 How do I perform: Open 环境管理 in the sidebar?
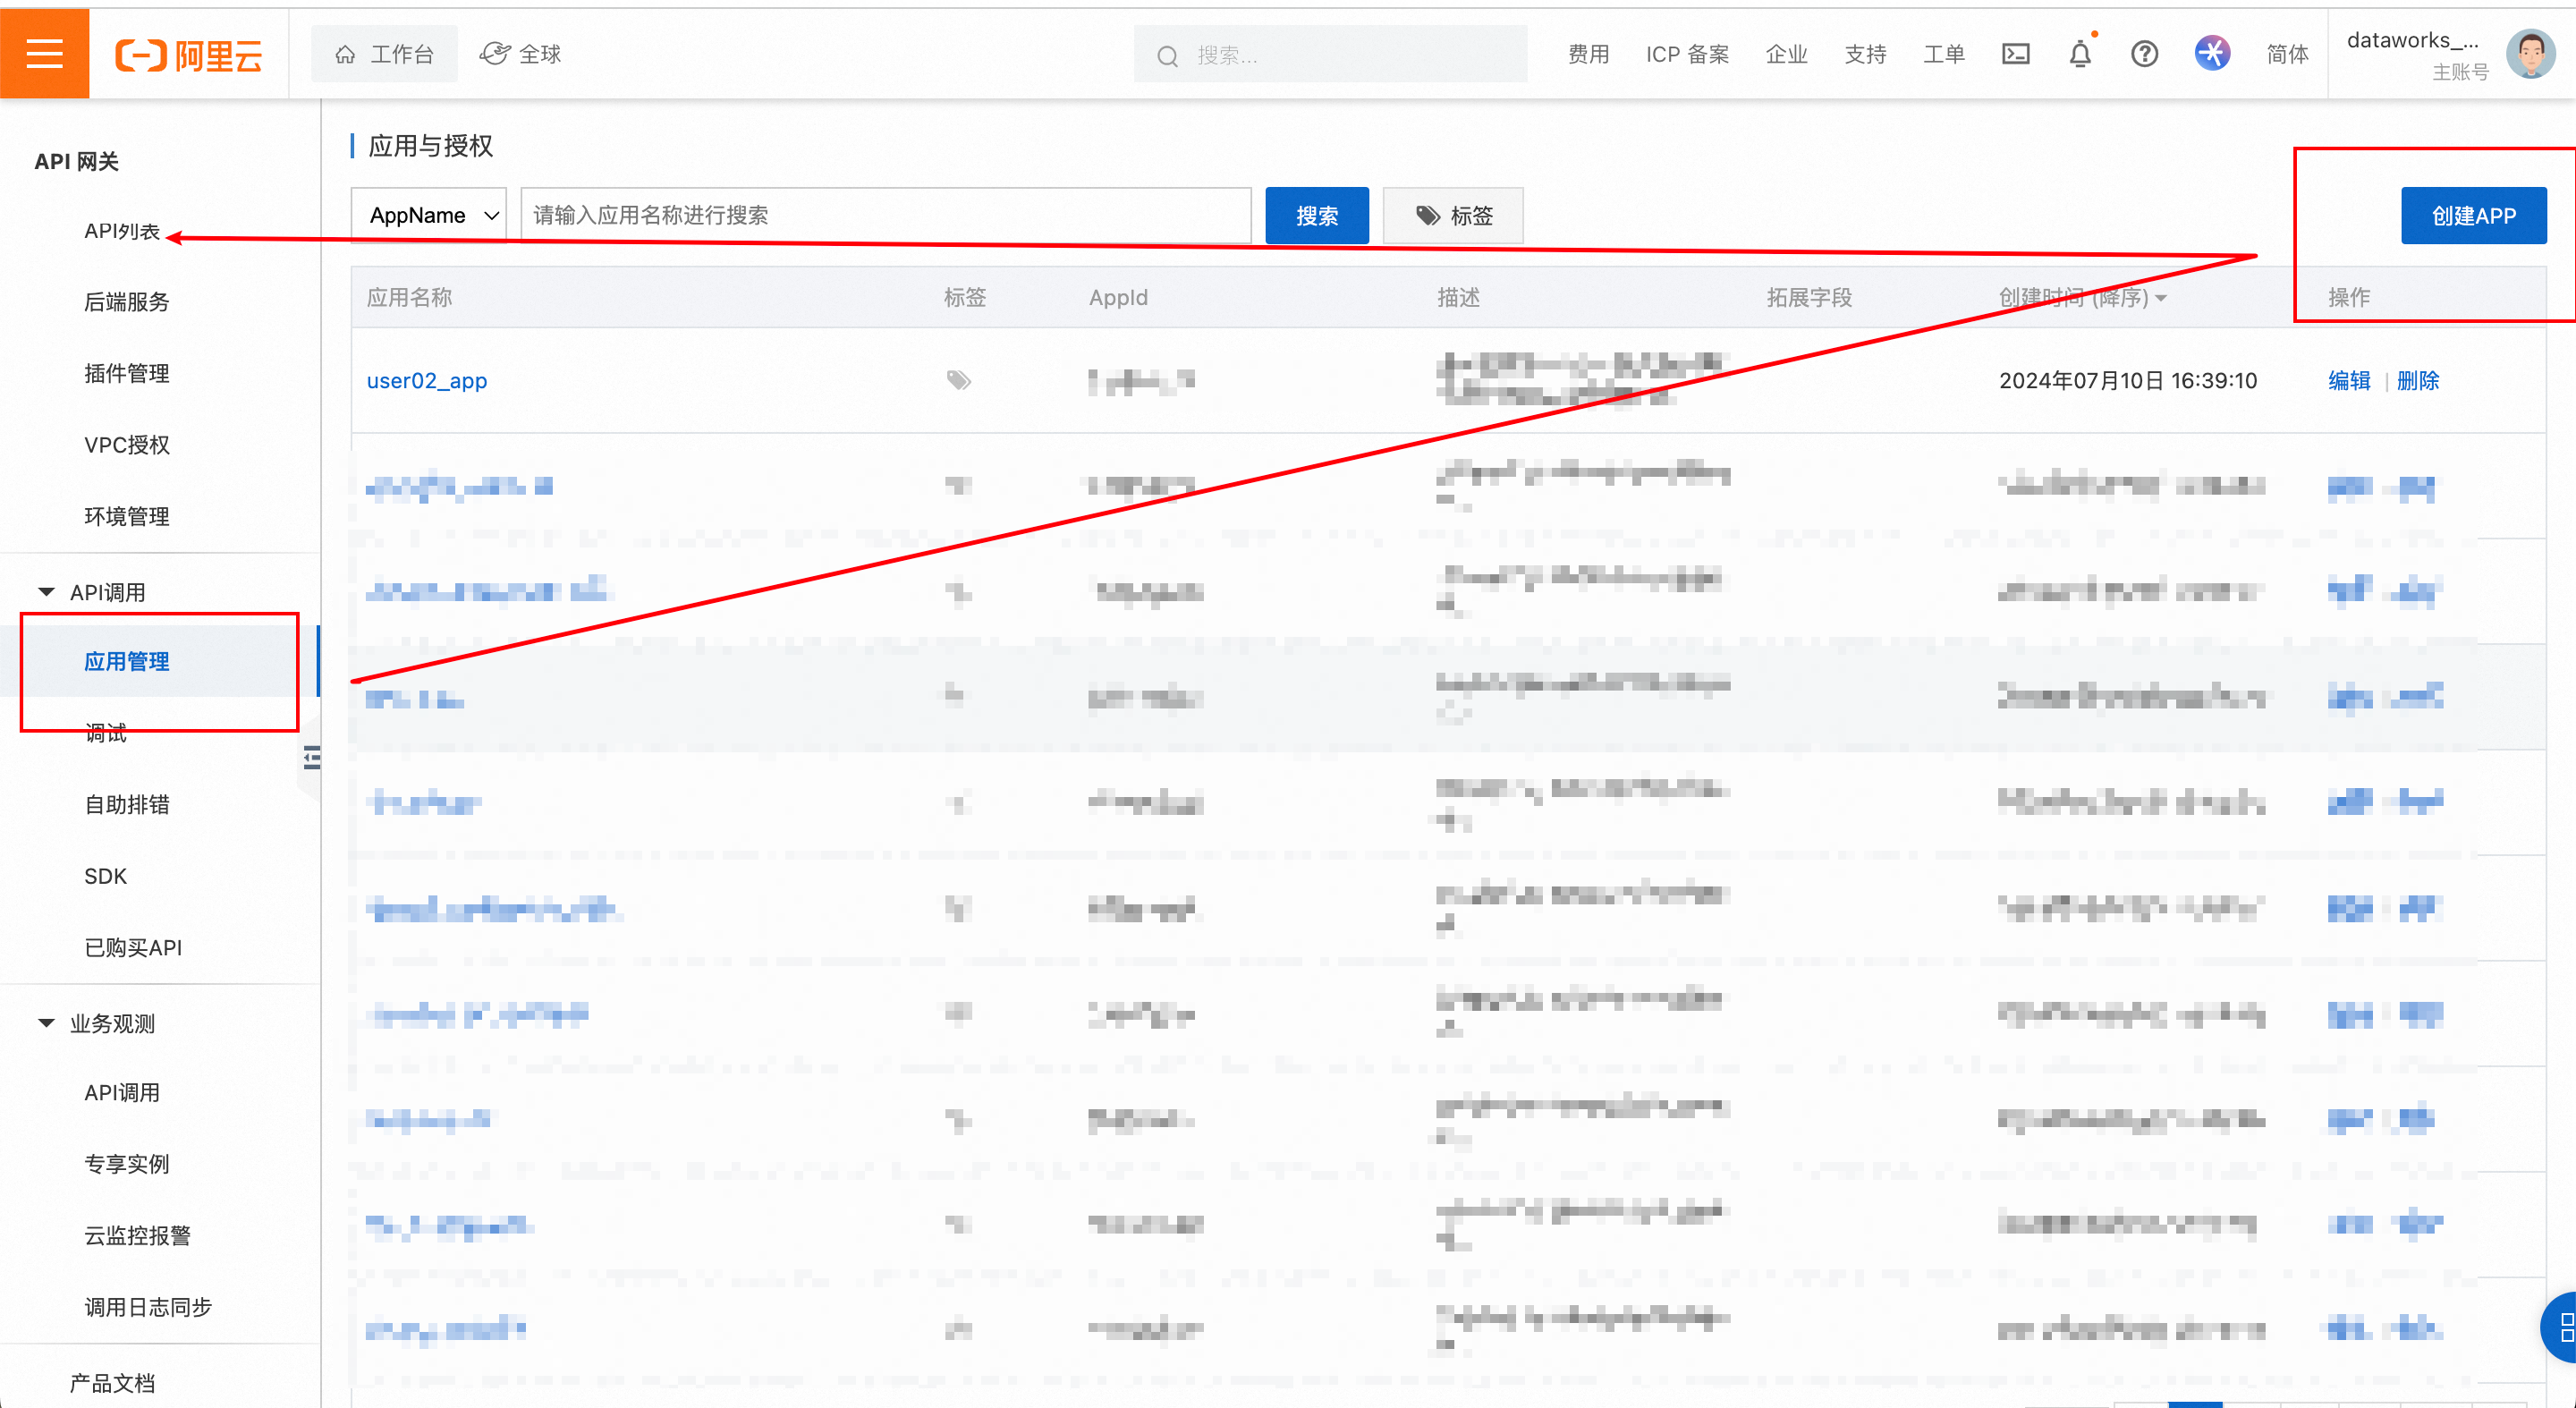point(127,516)
